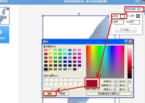Pick the bright yellow basic color swatch

point(51,54)
